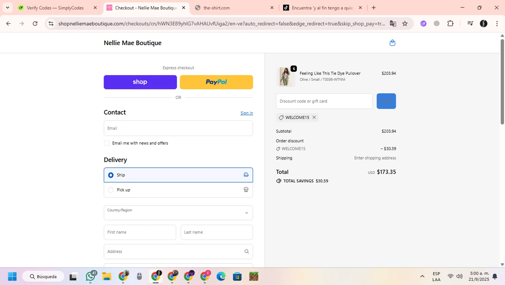Image resolution: width=505 pixels, height=285 pixels.
Task: Click the Address input field
Action: pos(178,251)
